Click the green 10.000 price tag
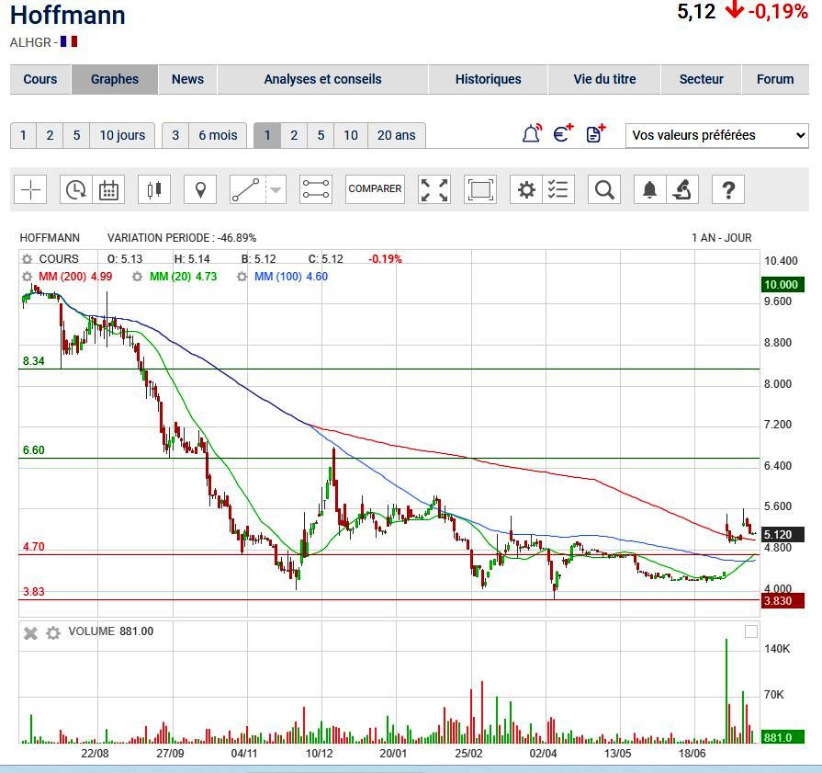Viewport: 822px width, 773px height. coord(783,285)
